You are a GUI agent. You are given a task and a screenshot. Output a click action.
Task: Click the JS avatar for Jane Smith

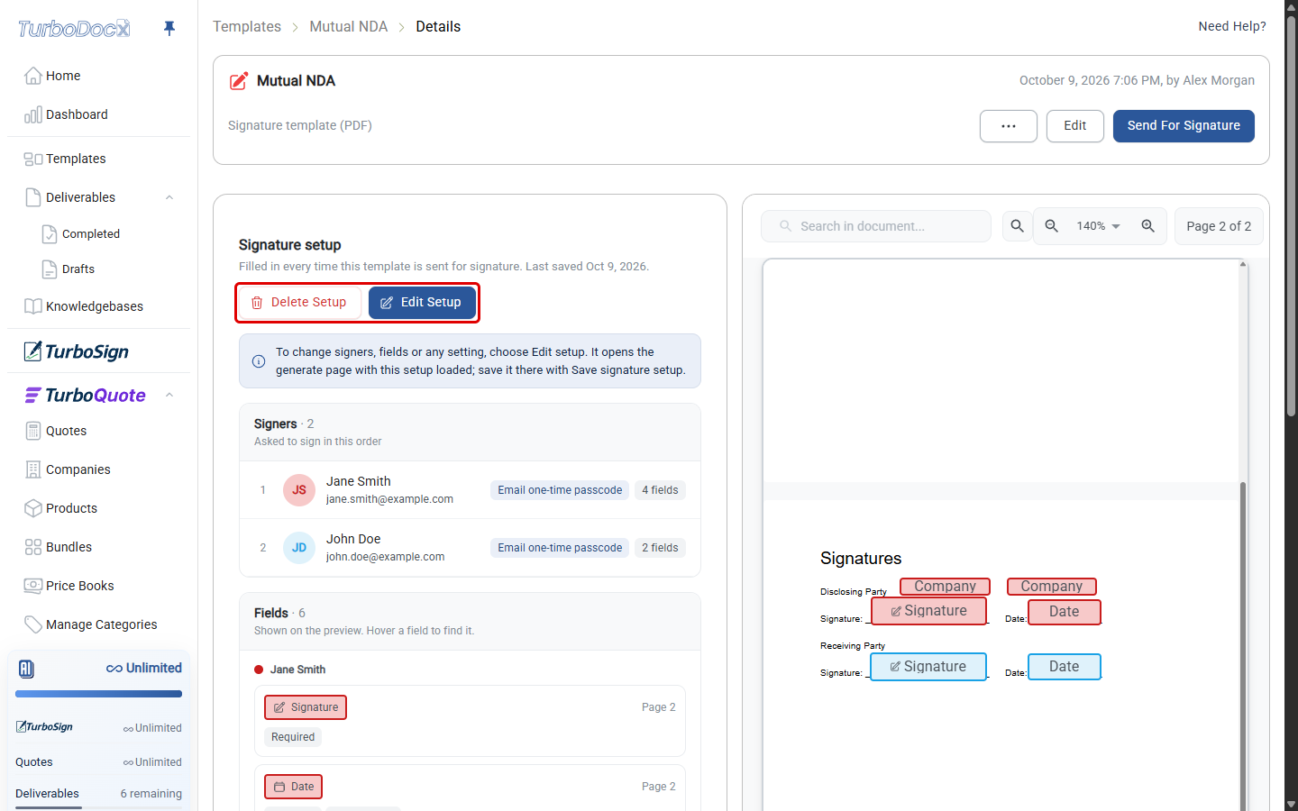pos(299,490)
